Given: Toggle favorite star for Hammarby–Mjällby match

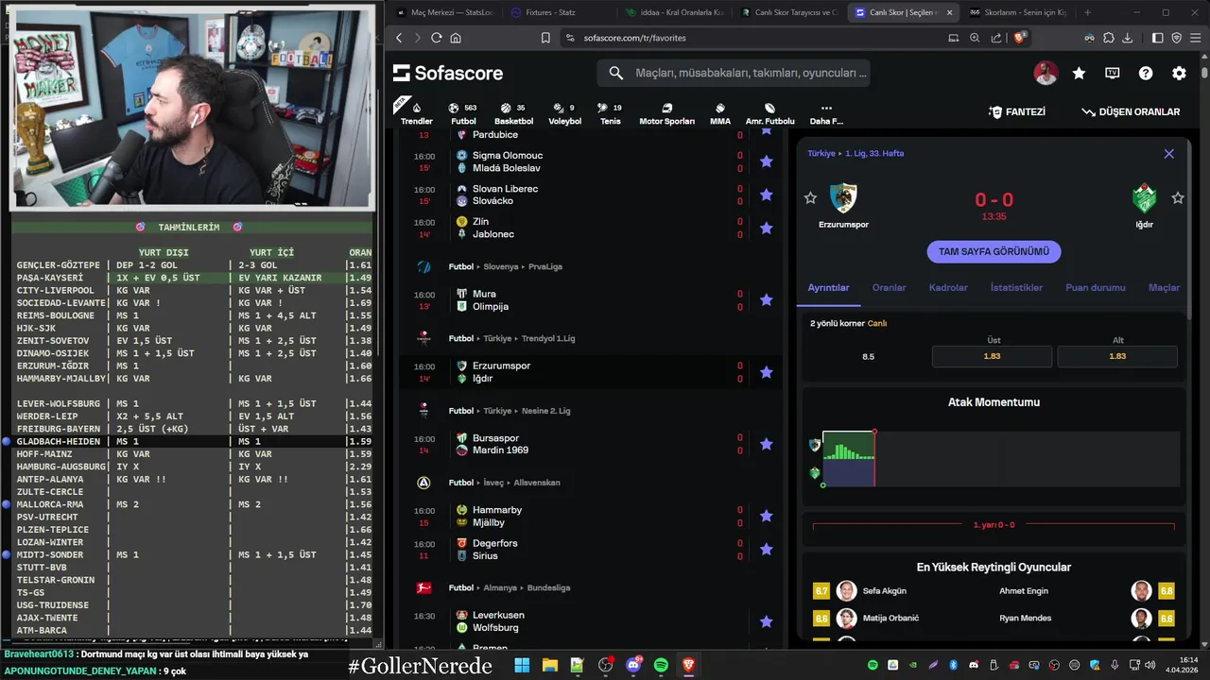Looking at the screenshot, I should (x=767, y=516).
